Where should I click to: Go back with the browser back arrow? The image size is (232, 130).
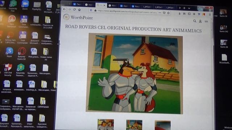(x=65, y=9)
